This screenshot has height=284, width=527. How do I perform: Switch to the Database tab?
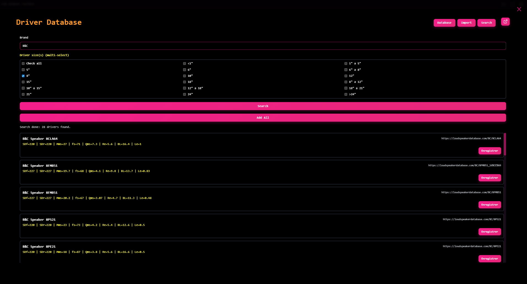pos(444,23)
